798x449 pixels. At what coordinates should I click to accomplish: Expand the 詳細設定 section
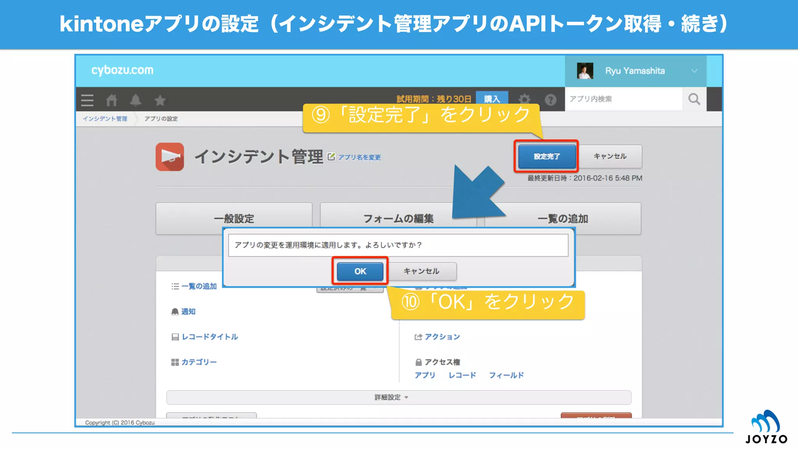pyautogui.click(x=399, y=397)
